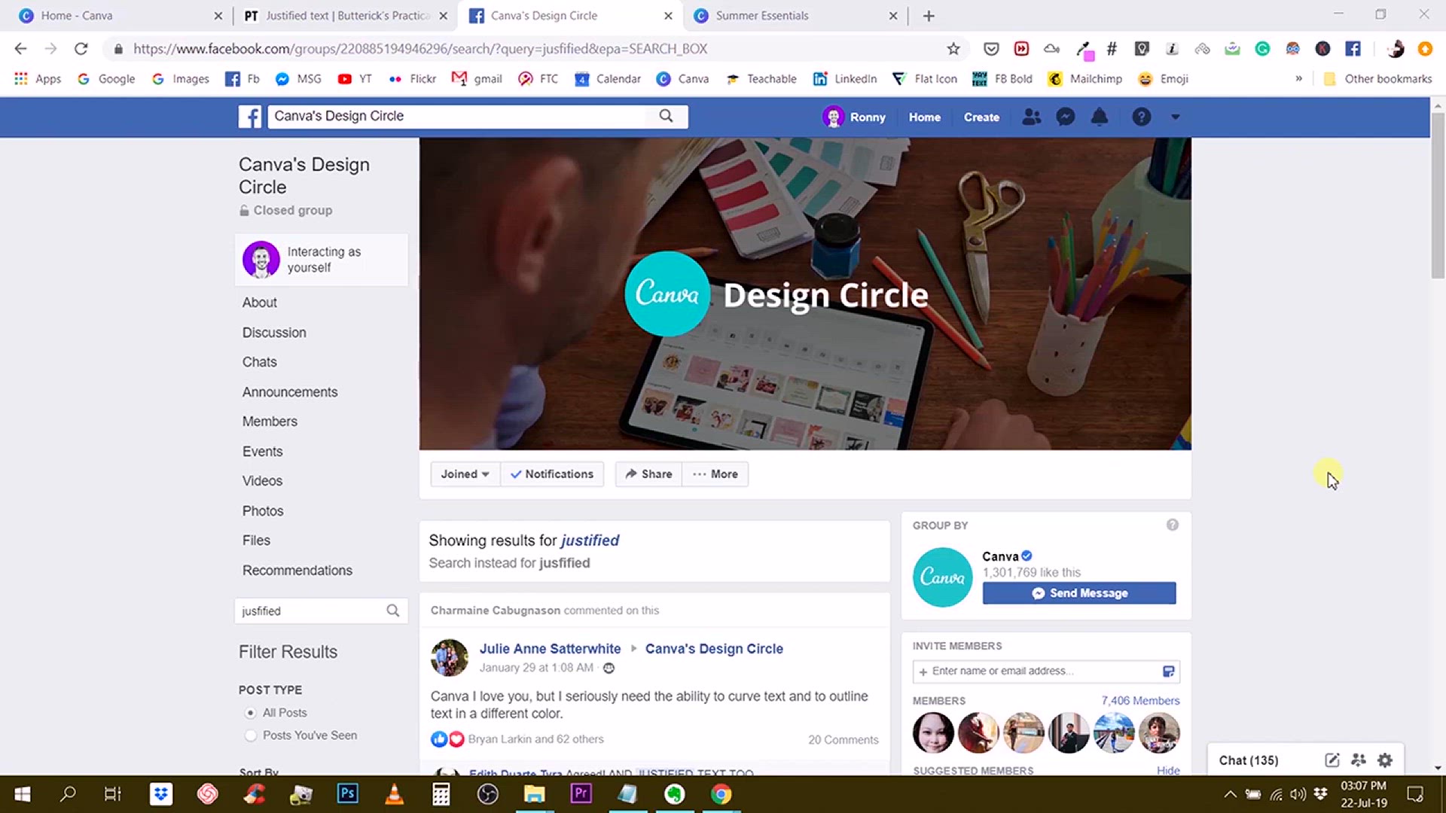Click the Hide suggested members link
Screen dimensions: 1446x813
click(x=1168, y=770)
